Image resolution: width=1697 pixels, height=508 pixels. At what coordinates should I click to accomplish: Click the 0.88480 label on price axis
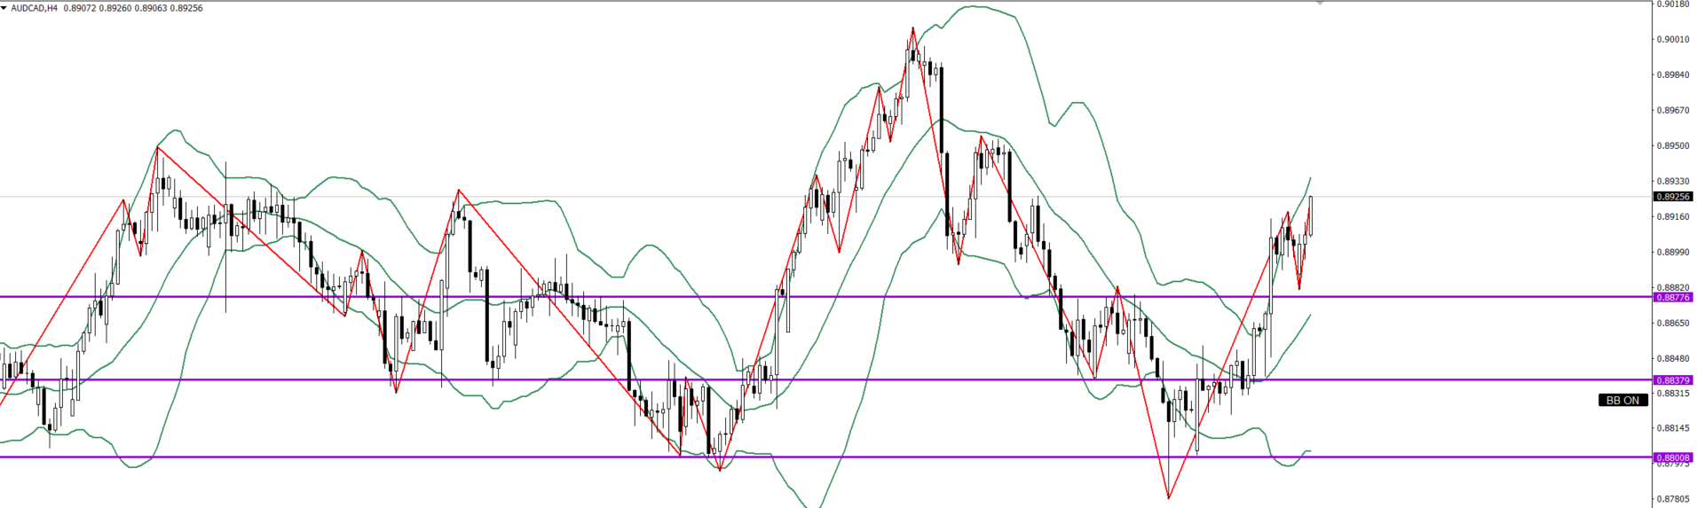pyautogui.click(x=1673, y=359)
